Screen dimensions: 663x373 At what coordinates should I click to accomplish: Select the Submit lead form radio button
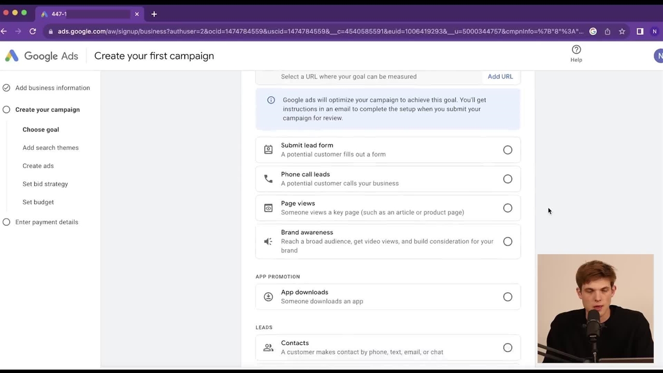click(508, 150)
